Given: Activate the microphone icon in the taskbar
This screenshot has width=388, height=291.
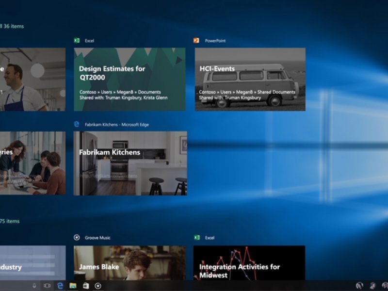Looking at the screenshot, I should point(34,286).
